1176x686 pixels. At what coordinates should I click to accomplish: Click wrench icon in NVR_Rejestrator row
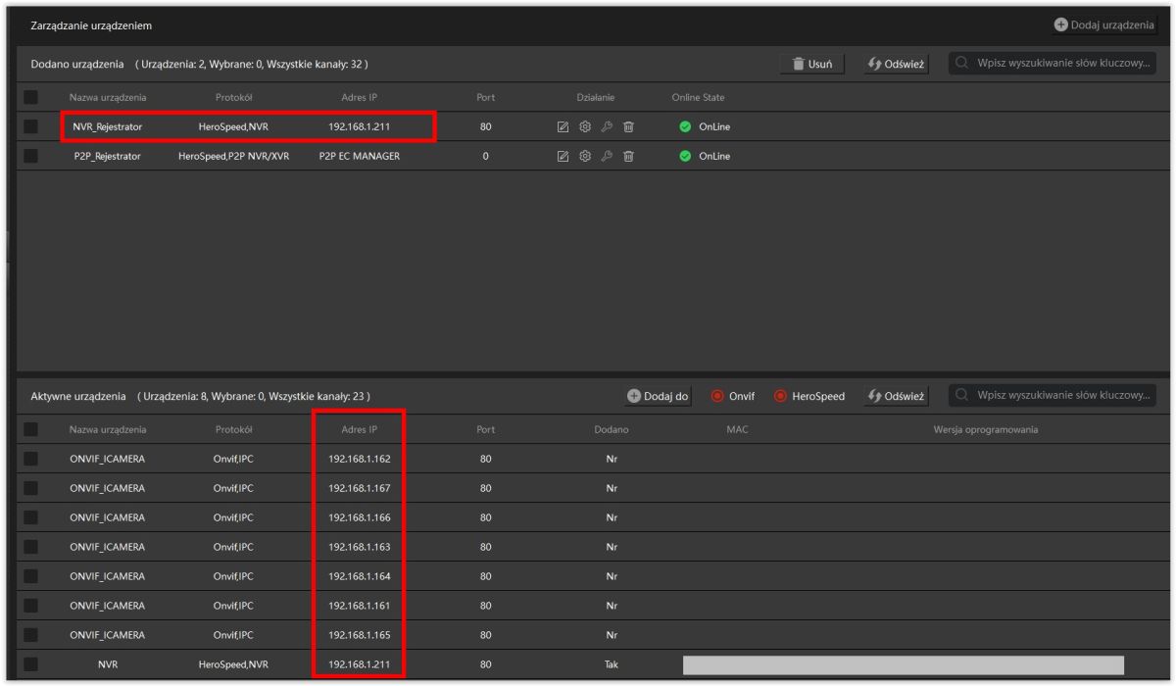[x=607, y=126]
